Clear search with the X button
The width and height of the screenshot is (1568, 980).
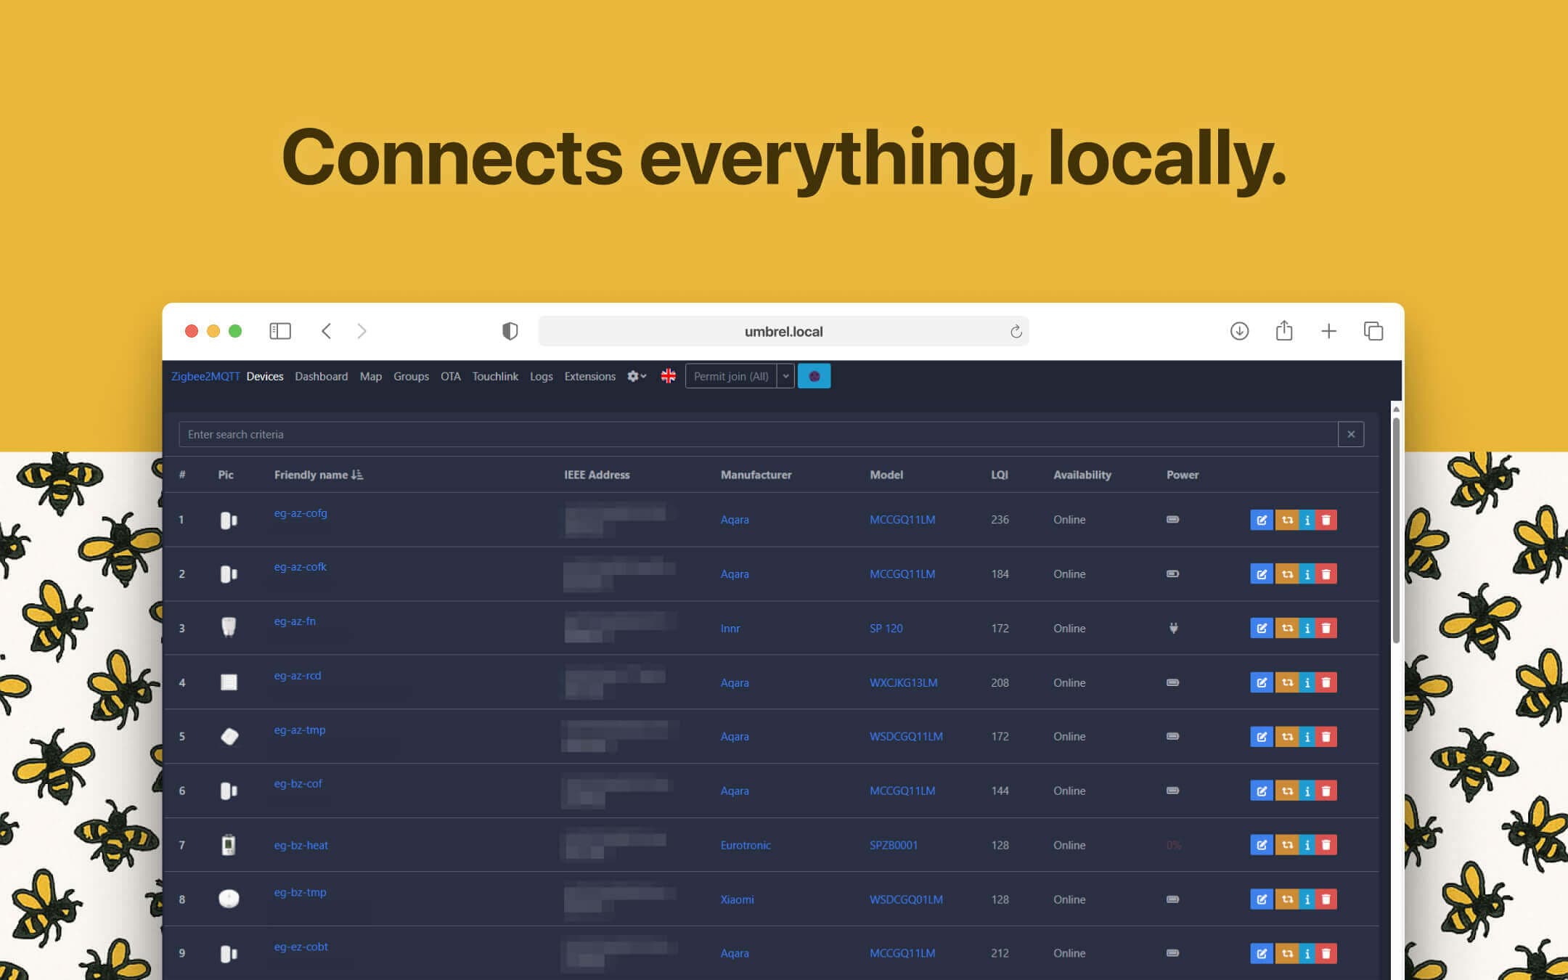[1350, 434]
